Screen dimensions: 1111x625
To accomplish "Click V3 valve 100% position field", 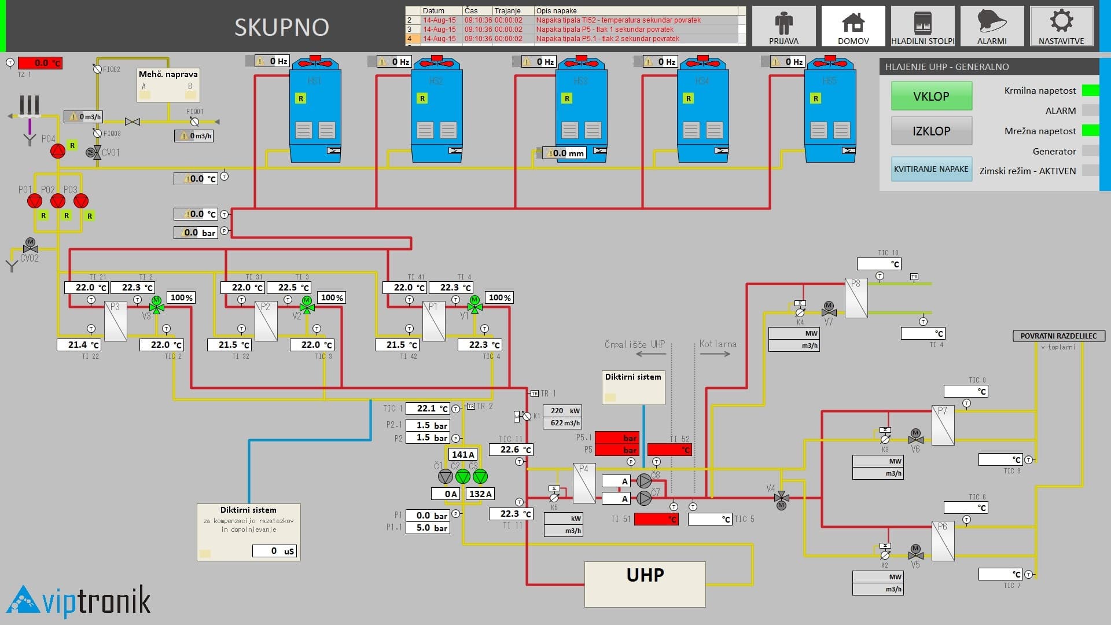I will 181,297.
